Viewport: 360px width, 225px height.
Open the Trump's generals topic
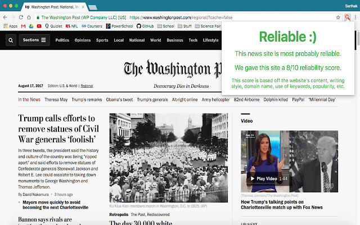[152, 100]
